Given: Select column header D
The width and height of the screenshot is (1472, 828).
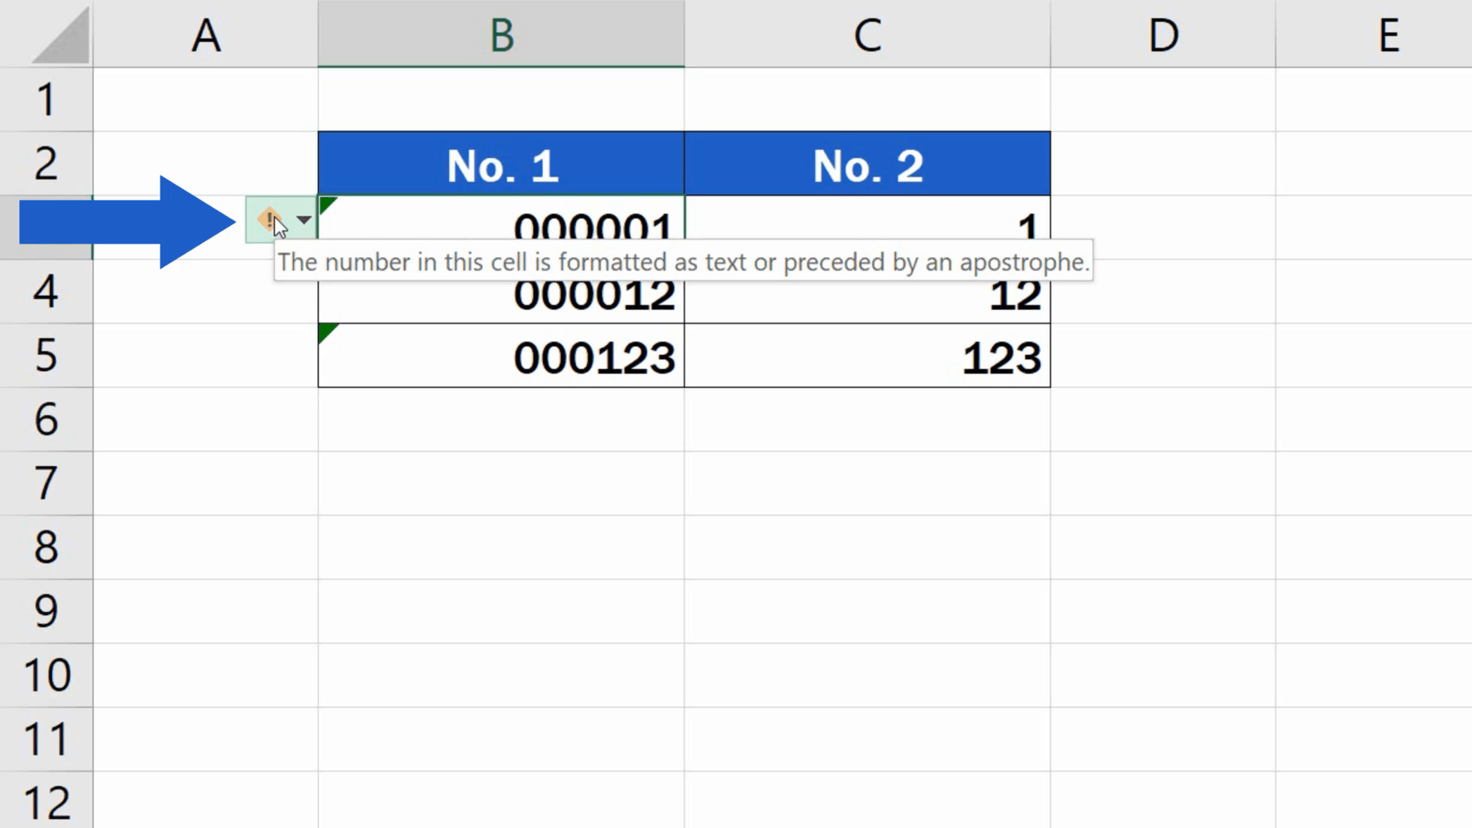Looking at the screenshot, I should [1161, 34].
